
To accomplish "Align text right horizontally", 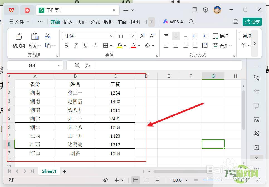I will tap(185, 46).
